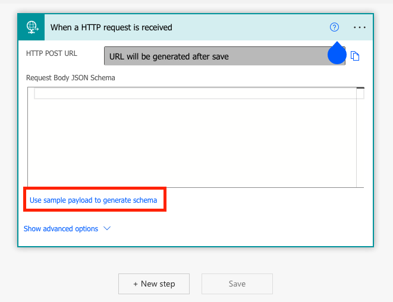Copy the HTTP POST URL with copy icon
This screenshot has height=302, width=393.
[x=355, y=56]
